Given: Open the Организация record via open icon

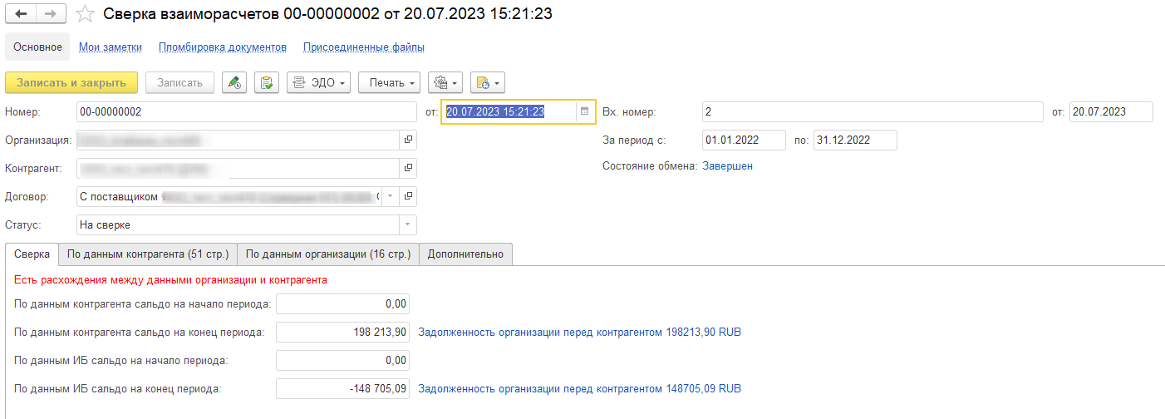Looking at the screenshot, I should click(408, 140).
